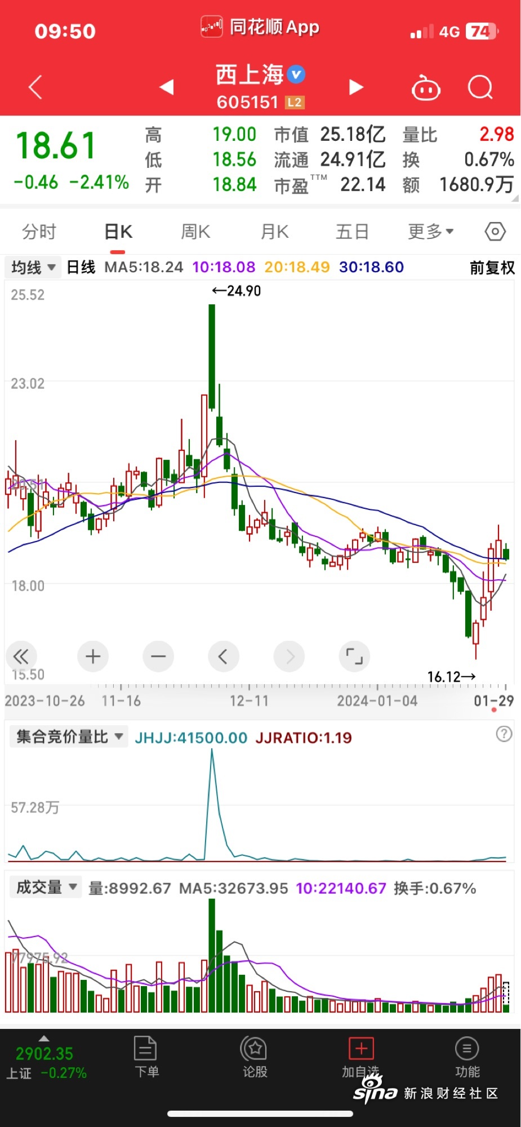Tap the 16.12 low price marker
The image size is (521, 1127).
451,676
